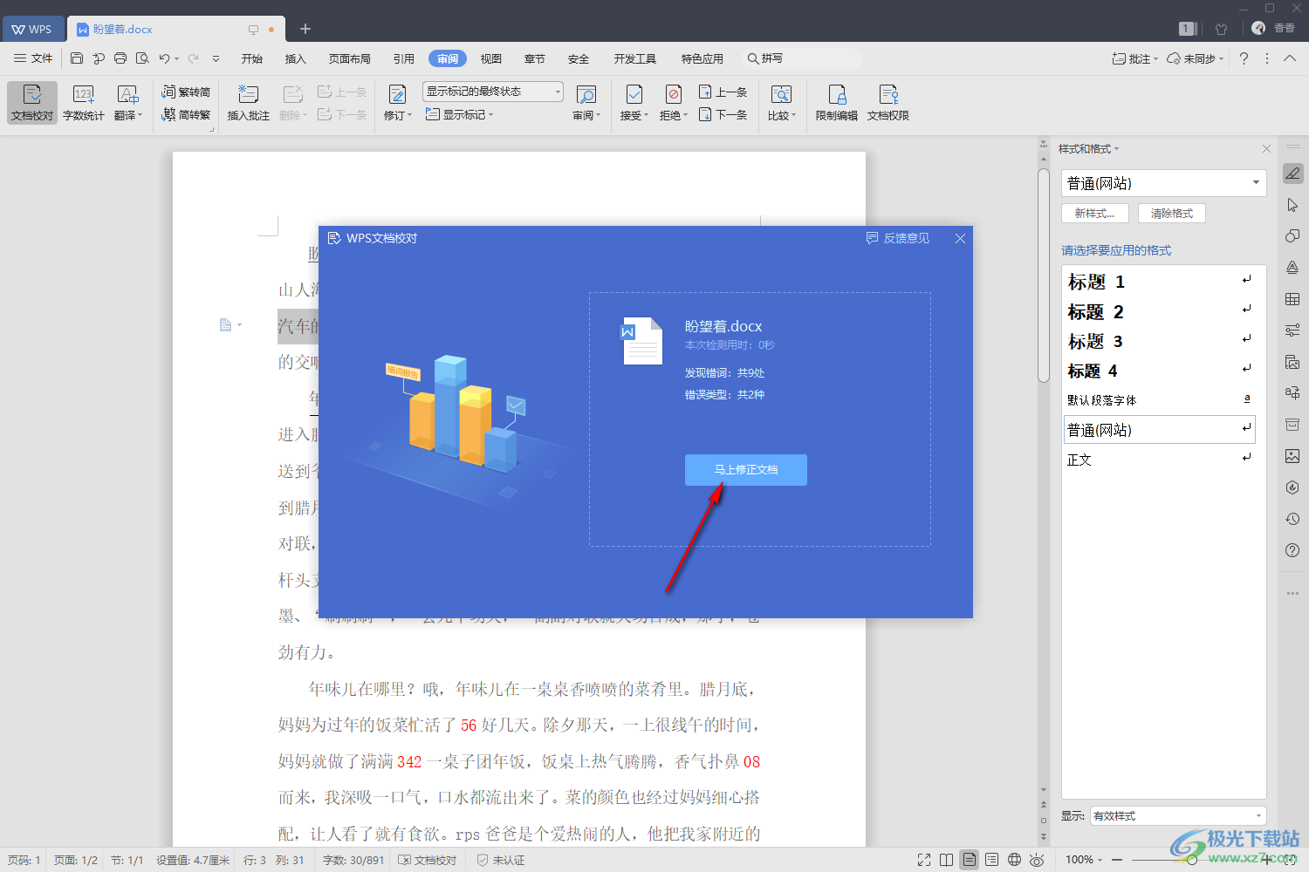
Task: Click the 拒绝 reject change icon
Action: tap(674, 94)
